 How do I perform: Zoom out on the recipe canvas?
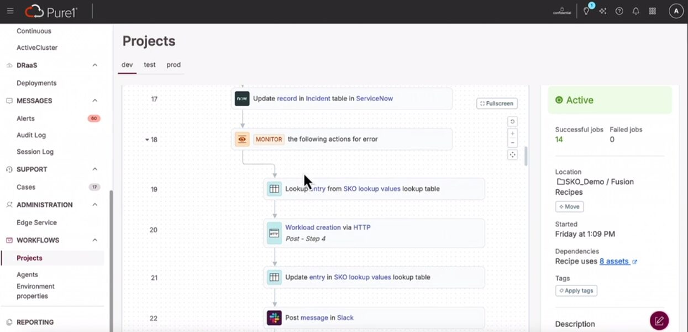512,143
